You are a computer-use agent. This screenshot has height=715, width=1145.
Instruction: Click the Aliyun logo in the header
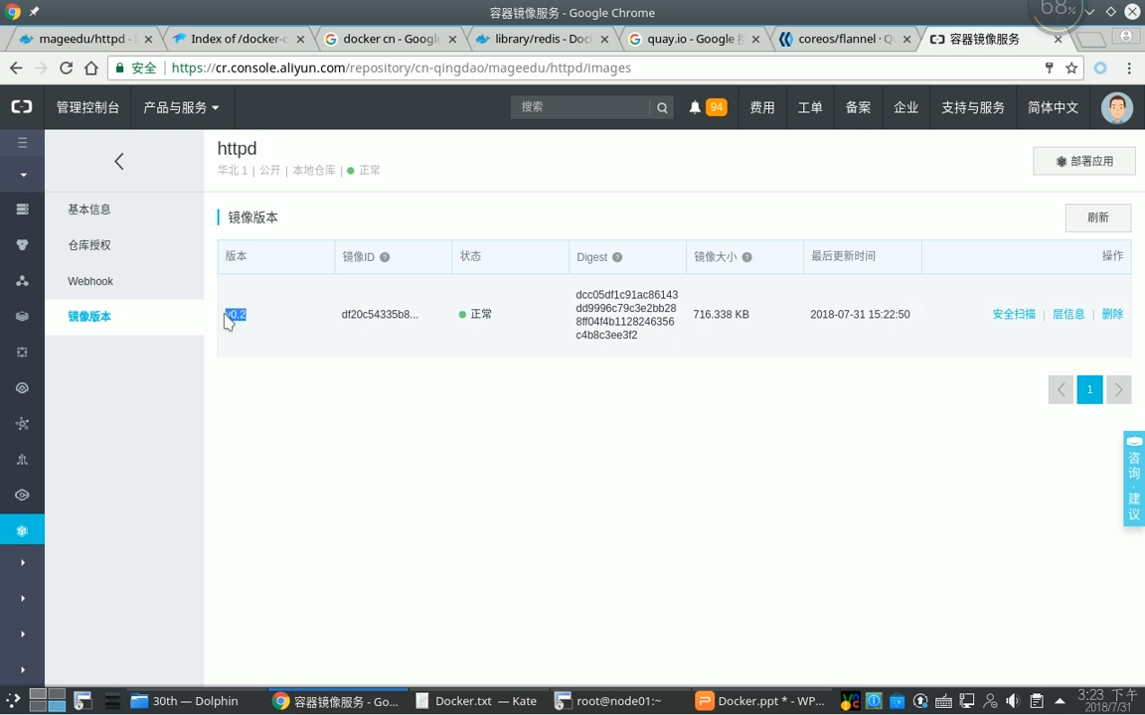point(22,107)
